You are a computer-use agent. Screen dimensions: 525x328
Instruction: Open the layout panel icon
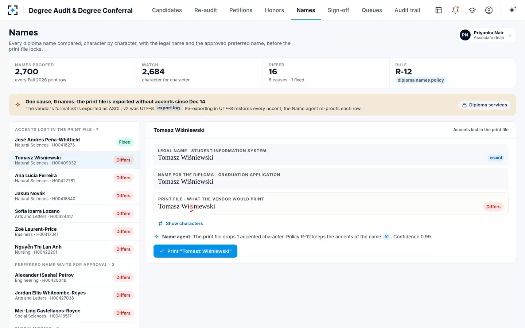pos(439,10)
